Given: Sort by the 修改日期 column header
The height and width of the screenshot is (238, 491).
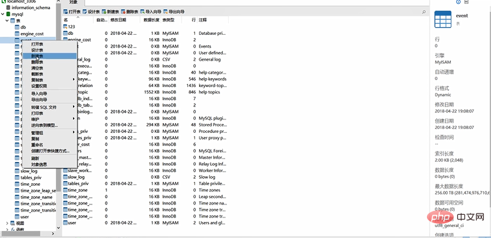Looking at the screenshot, I should (124, 20).
